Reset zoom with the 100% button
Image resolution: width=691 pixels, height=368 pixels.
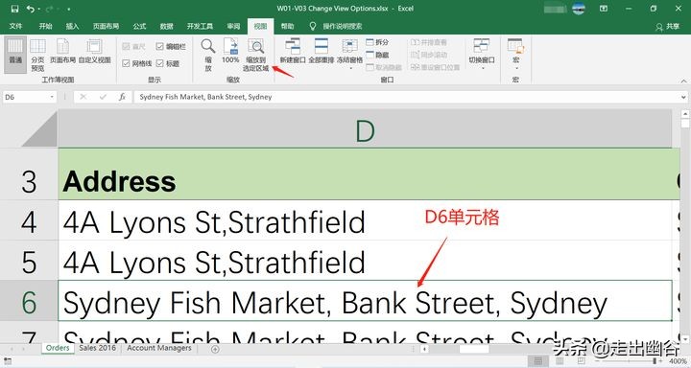point(230,51)
